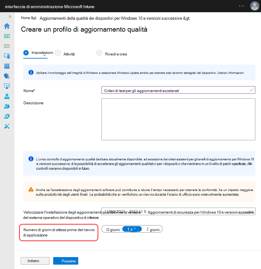This screenshot has width=261, height=269.
Task: Click the orange warning triangle icon
Action: coord(31,189)
